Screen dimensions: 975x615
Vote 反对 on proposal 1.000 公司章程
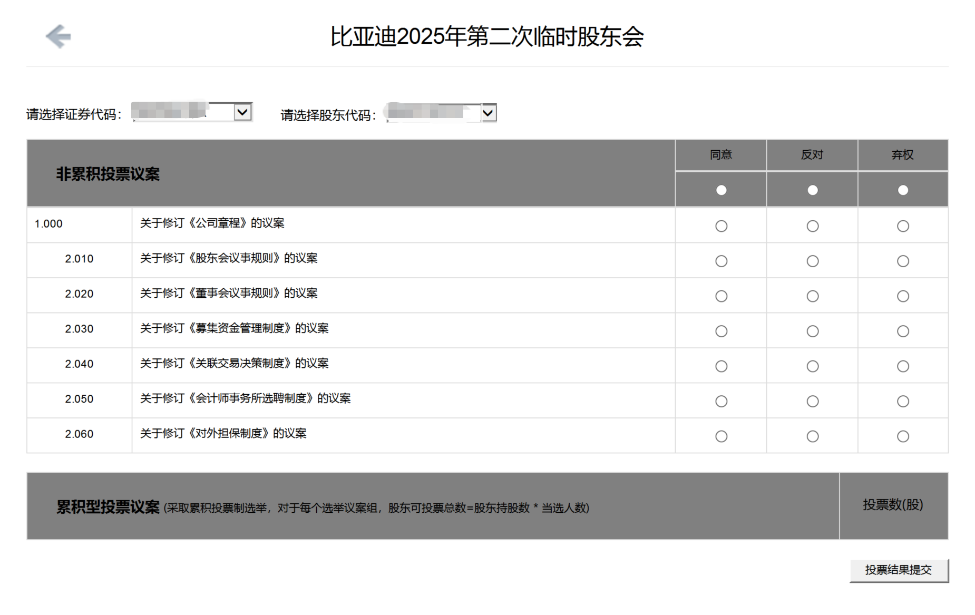pyautogui.click(x=813, y=226)
